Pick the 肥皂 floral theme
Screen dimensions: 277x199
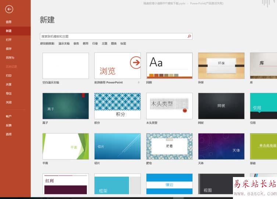point(169,146)
